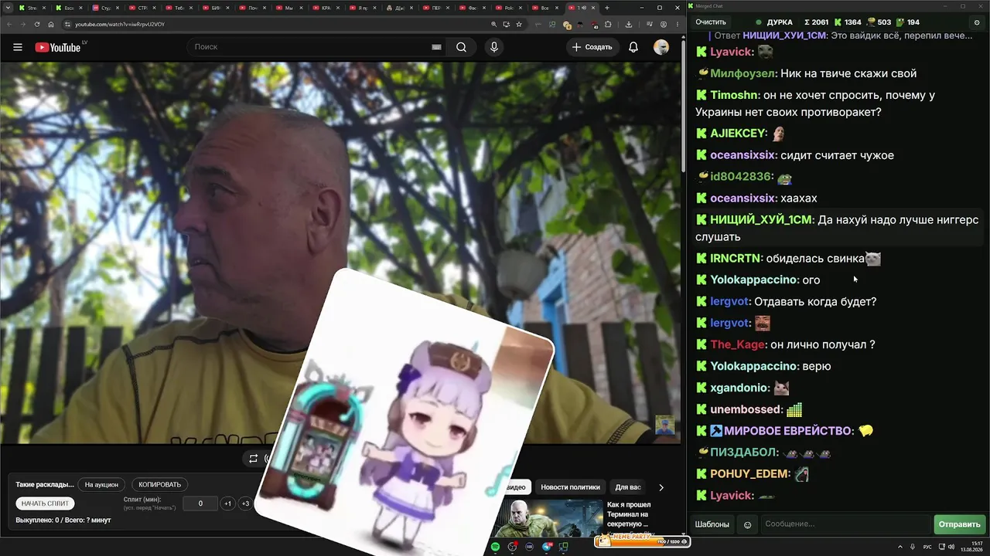Add +3 to the split minutes

point(245,503)
